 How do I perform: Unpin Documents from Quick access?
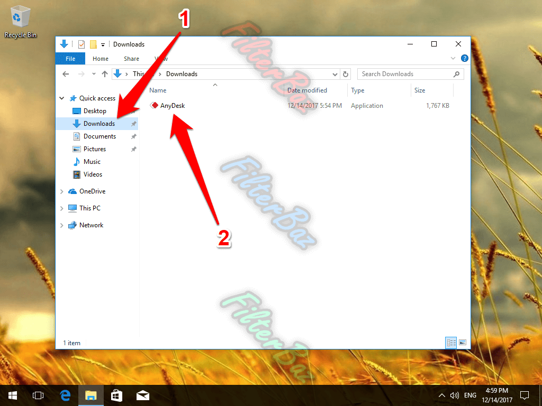[133, 136]
